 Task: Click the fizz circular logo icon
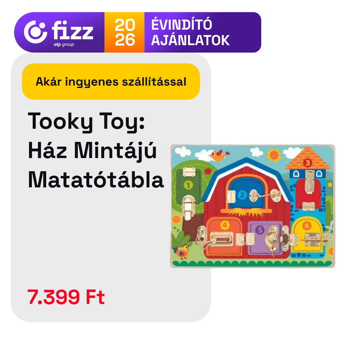click(x=35, y=32)
